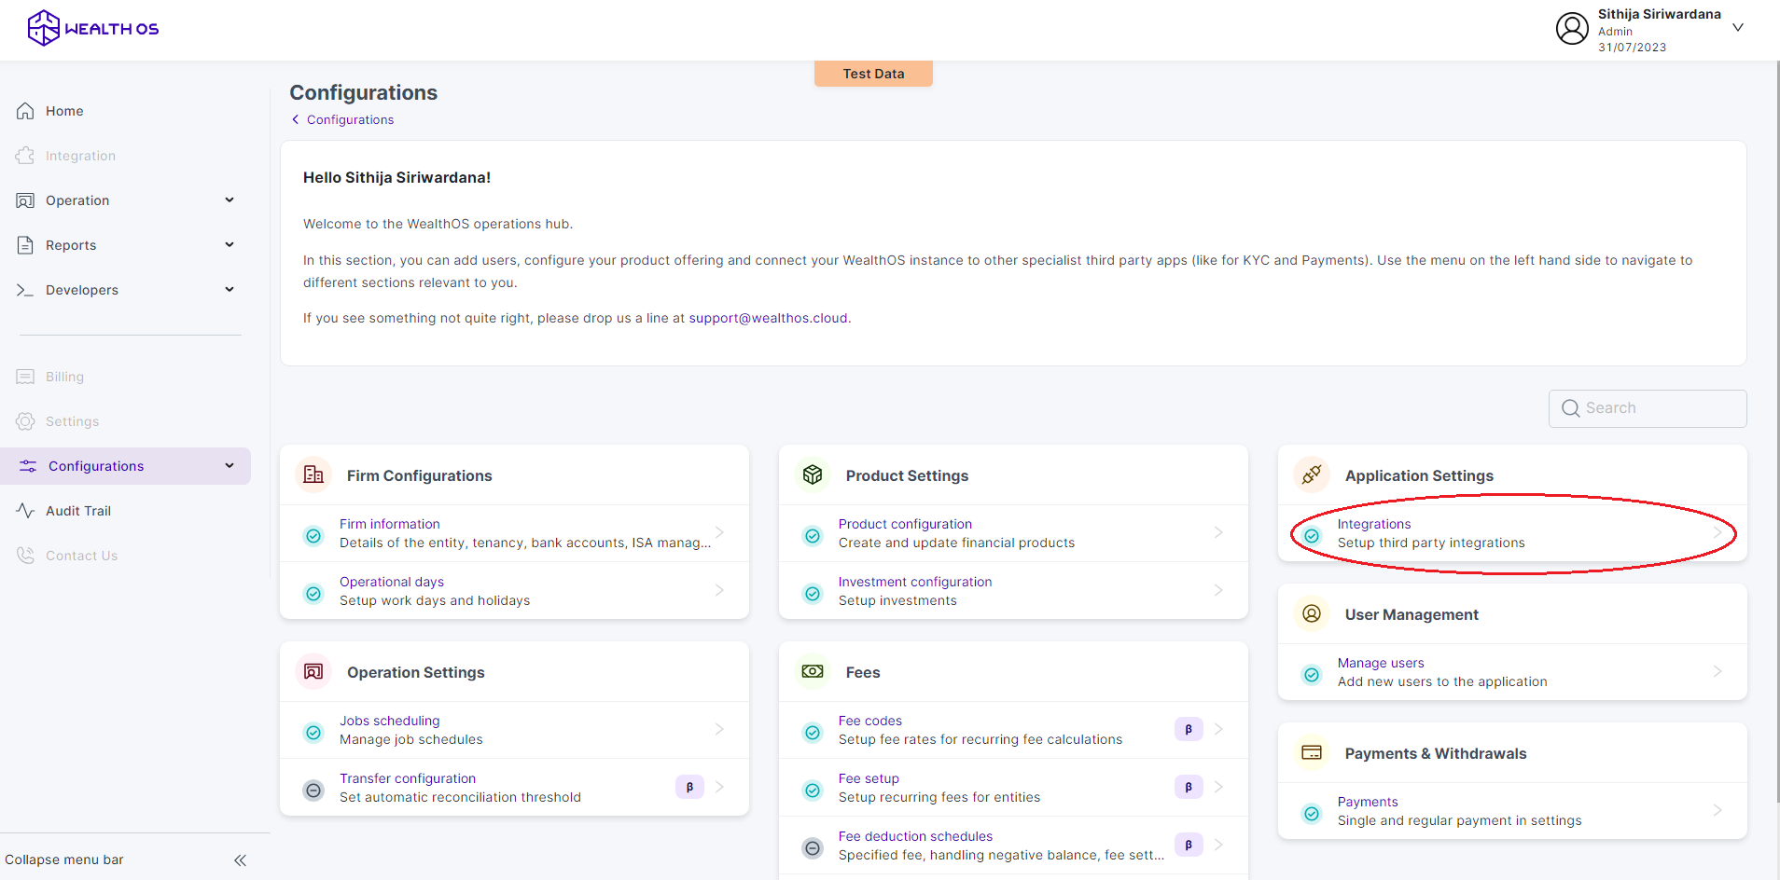This screenshot has width=1780, height=880.
Task: Click the Operational days row arrow
Action: coord(719,590)
